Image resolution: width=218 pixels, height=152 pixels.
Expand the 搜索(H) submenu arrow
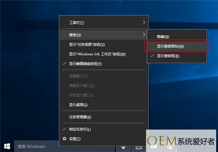pos(144,35)
